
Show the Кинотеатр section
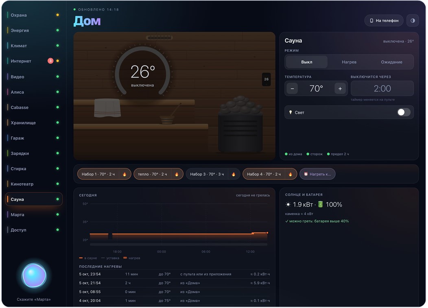tap(34, 184)
